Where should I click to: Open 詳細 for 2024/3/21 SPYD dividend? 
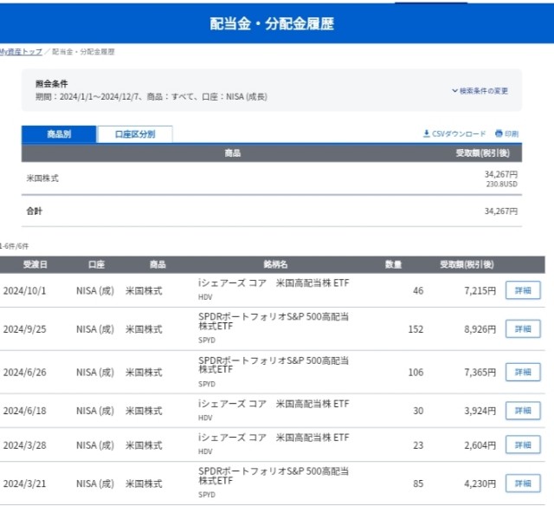tap(523, 484)
